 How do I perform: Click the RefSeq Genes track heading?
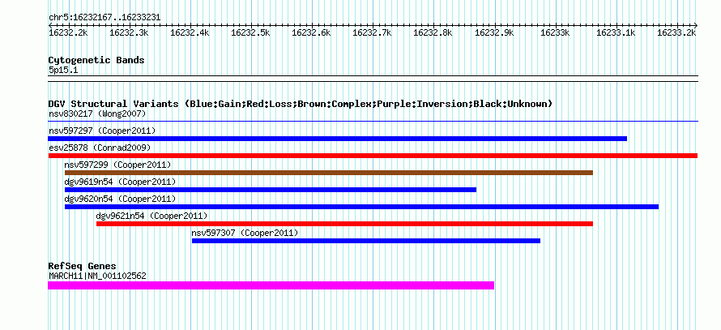pyautogui.click(x=83, y=266)
